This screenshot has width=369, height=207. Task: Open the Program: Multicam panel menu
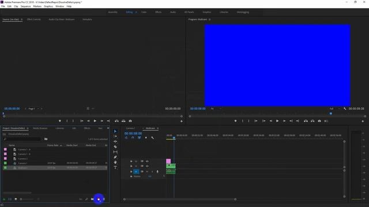tap(209, 20)
